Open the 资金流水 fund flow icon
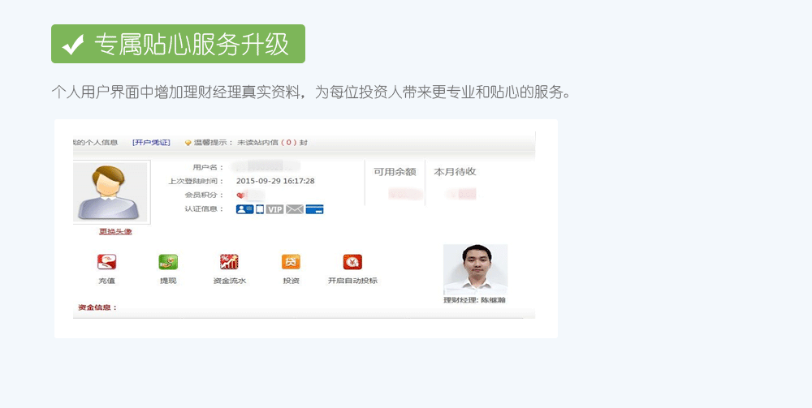 (229, 262)
